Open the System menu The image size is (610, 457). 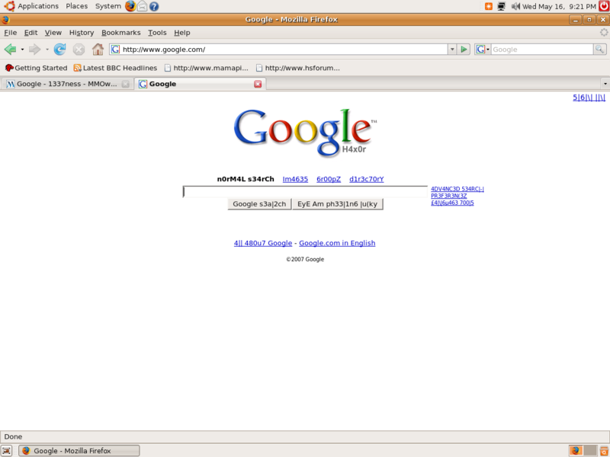tap(108, 6)
